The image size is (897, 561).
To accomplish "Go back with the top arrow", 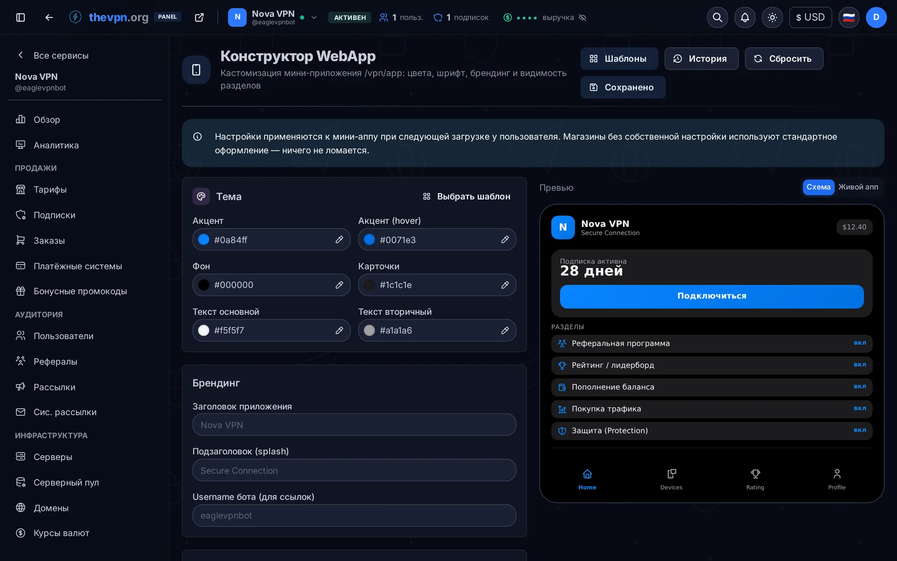I will (49, 17).
